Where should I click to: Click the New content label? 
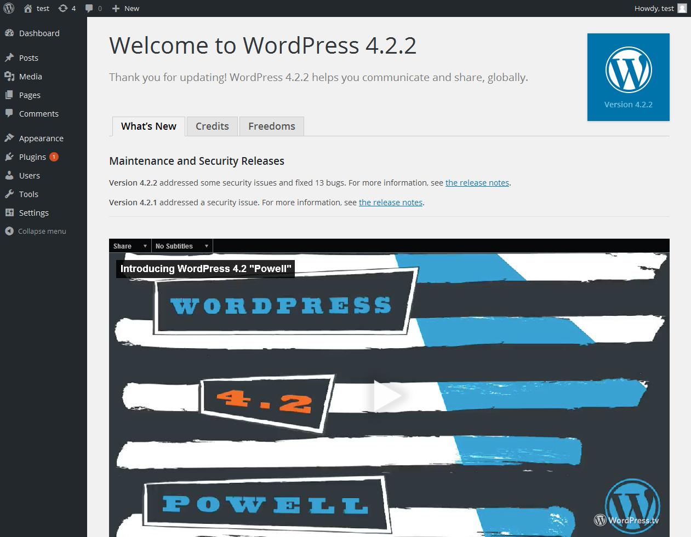132,8
